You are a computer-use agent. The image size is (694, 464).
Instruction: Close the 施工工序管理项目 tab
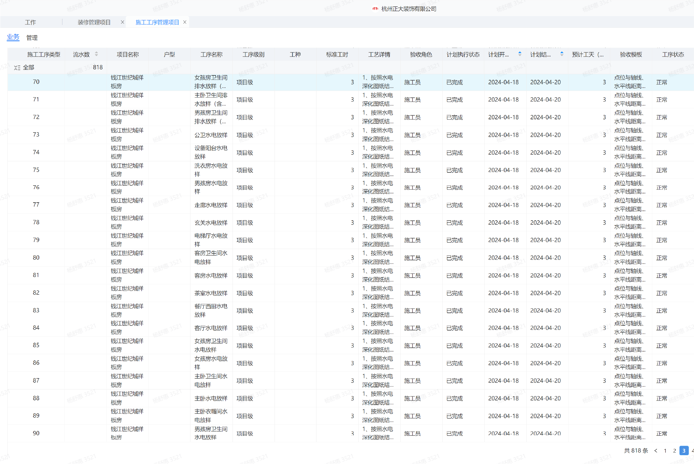click(x=185, y=22)
